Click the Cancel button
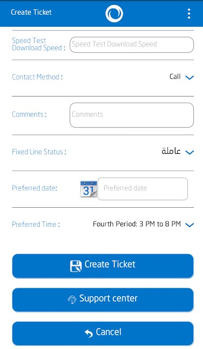The height and width of the screenshot is (349, 203). tap(103, 333)
